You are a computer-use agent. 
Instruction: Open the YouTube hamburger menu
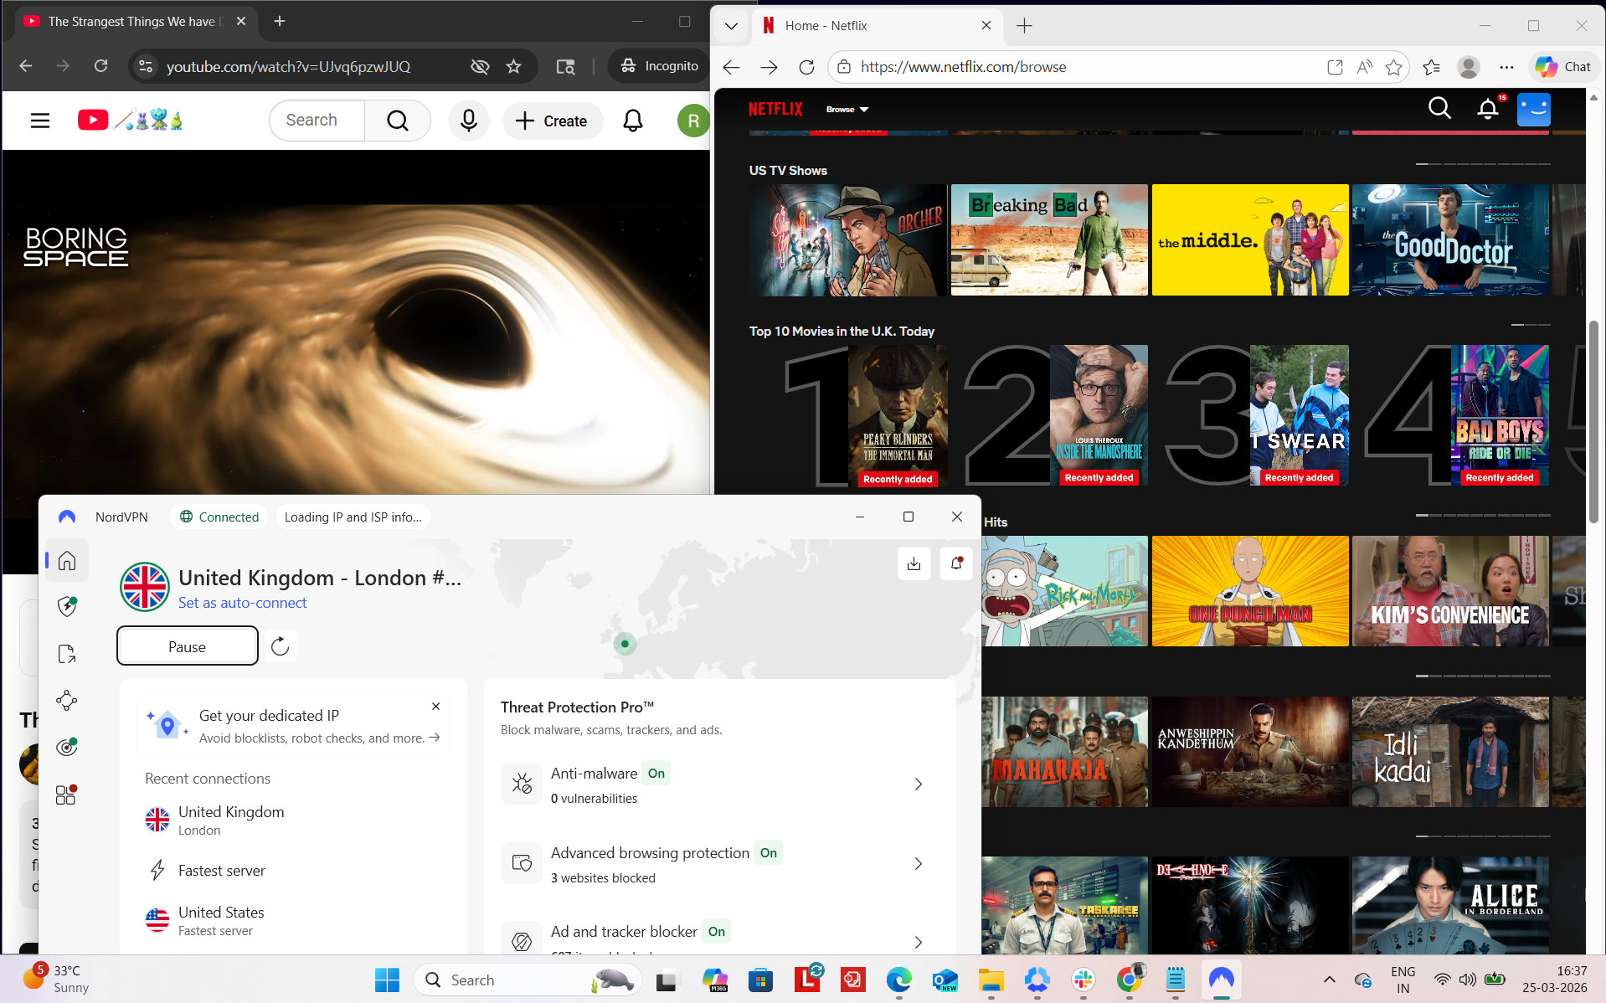[x=39, y=120]
